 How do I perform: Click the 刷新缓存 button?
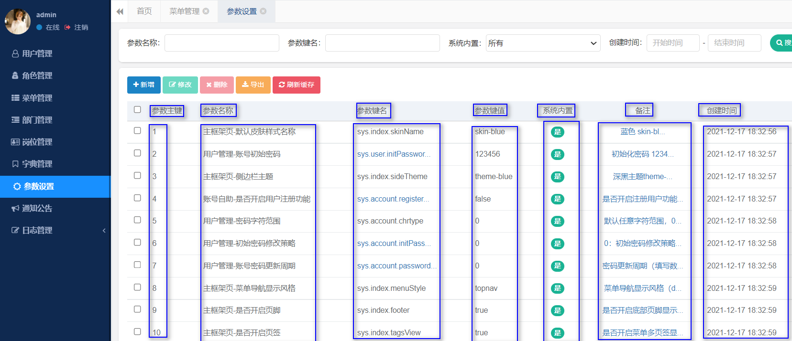297,85
